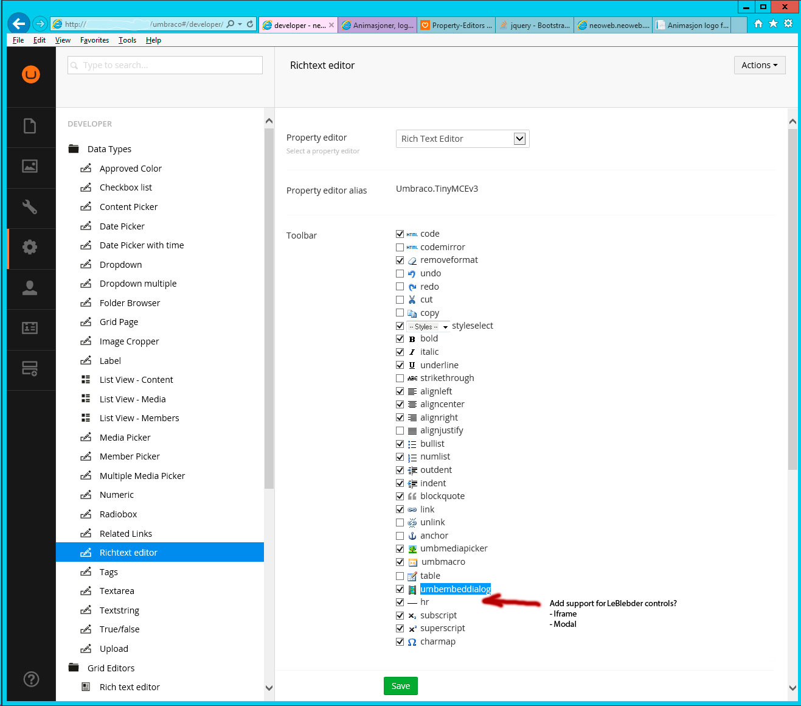Open the Settings wrench icon
Image resolution: width=801 pixels, height=706 pixels.
30,207
